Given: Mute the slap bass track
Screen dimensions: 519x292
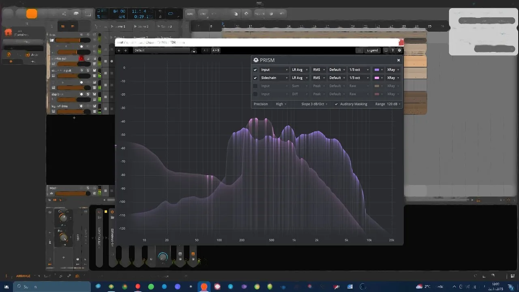Looking at the screenshot, I should (x=94, y=94).
